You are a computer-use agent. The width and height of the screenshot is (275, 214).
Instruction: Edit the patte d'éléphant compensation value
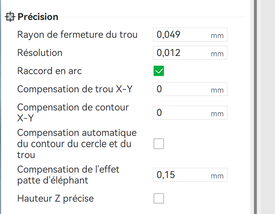pos(190,175)
